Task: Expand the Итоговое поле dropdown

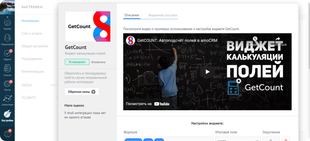Action: pyautogui.click(x=237, y=139)
